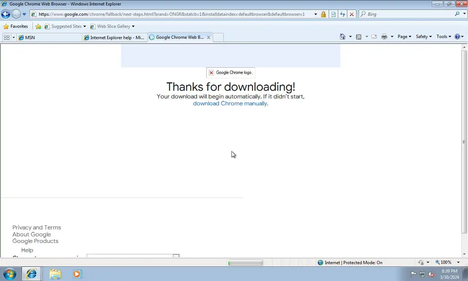
Task: Open the Favorites button
Action: pos(16,26)
